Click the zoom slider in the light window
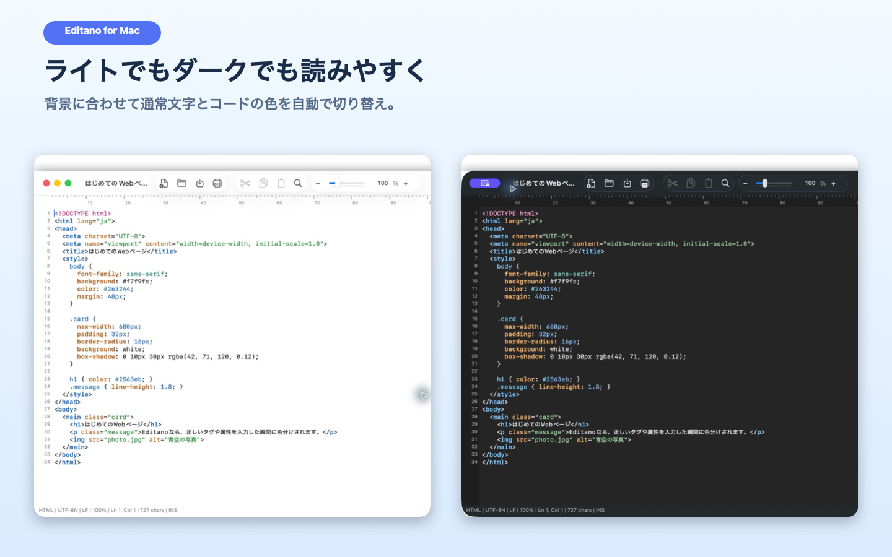The image size is (892, 557). (x=347, y=184)
